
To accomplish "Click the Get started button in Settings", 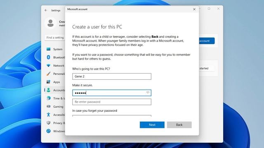I will point(207,68).
